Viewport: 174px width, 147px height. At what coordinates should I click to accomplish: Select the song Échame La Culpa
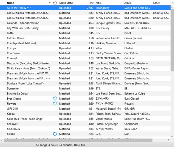(x=17, y=94)
